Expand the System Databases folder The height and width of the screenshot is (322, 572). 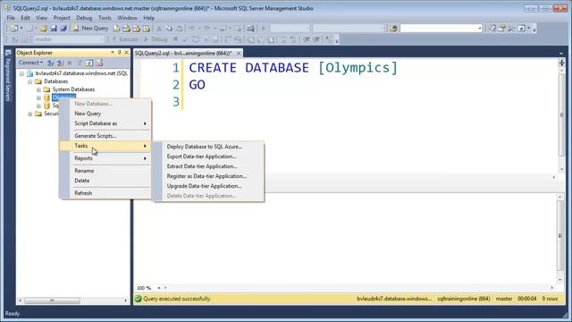click(38, 89)
